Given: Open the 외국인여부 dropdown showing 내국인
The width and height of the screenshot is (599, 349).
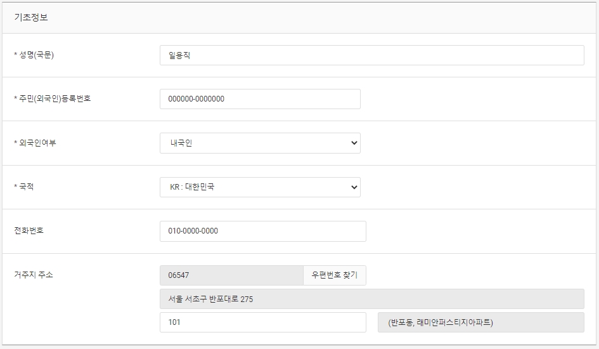Looking at the screenshot, I should tap(260, 143).
